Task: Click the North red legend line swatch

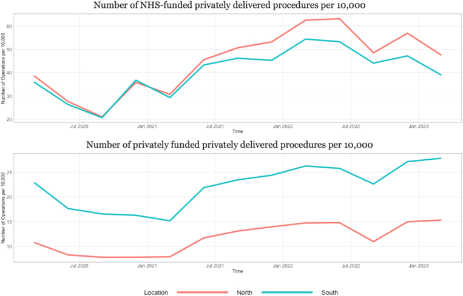Action: point(201,292)
